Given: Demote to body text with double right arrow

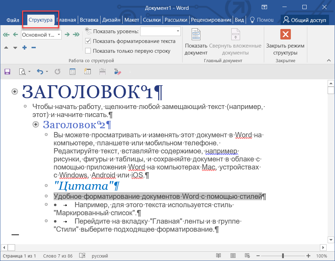Looking at the screenshot, I should click(x=76, y=35).
